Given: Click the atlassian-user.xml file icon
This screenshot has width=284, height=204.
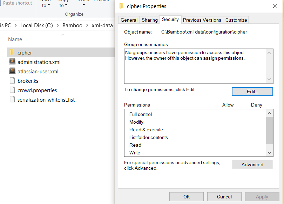Looking at the screenshot, I should pyautogui.click(x=12, y=71).
